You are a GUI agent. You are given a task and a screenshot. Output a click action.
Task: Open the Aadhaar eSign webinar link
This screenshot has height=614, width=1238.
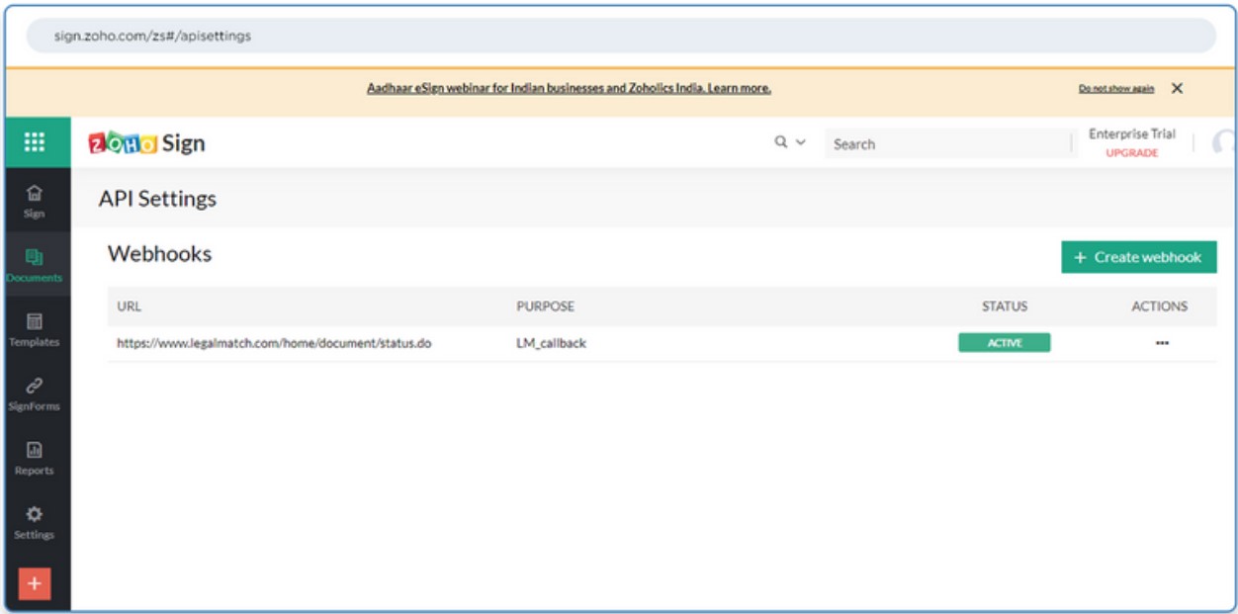569,88
